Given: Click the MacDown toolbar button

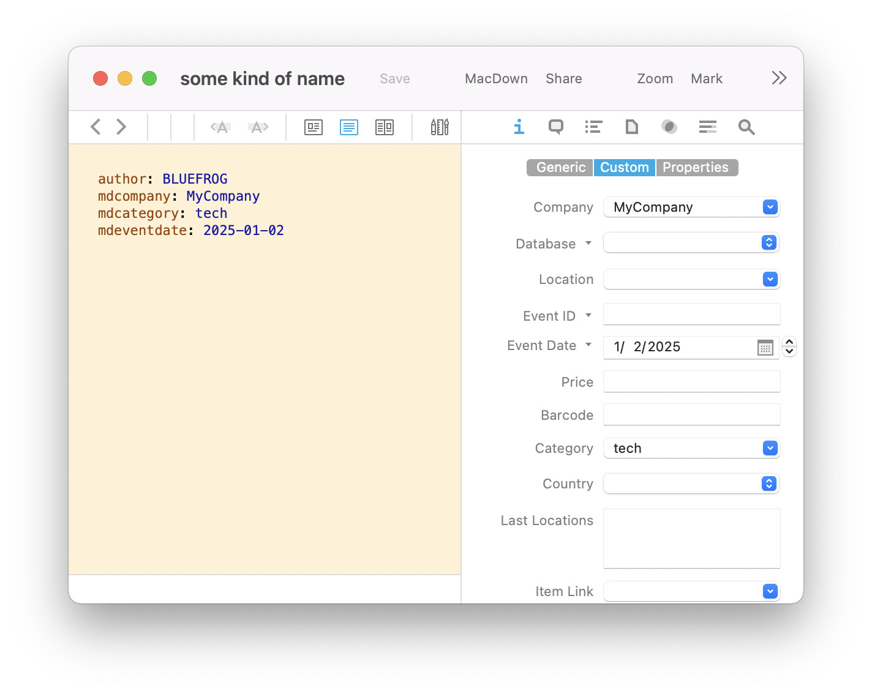Looking at the screenshot, I should click(496, 78).
